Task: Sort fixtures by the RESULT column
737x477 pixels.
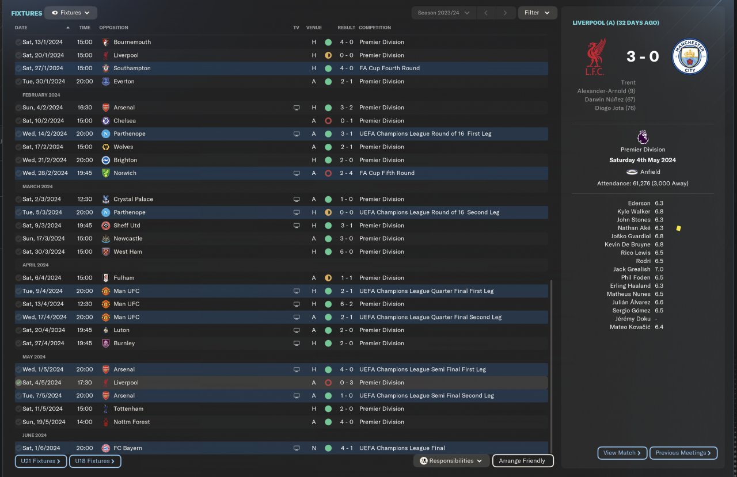Action: 346,28
